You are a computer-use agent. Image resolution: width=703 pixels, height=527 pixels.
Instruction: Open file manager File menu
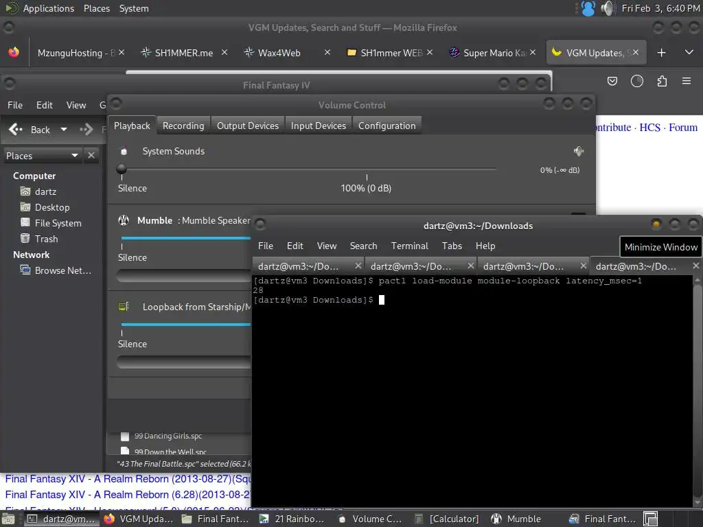[15, 105]
